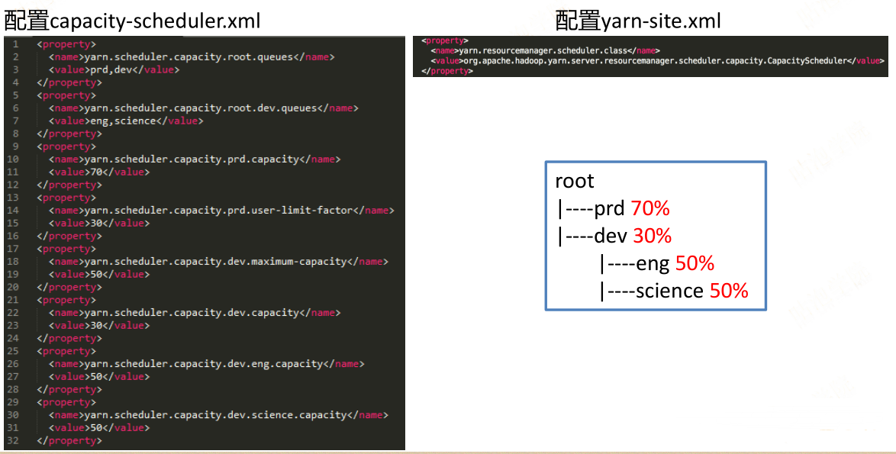The width and height of the screenshot is (896, 454).
Task: Click line number 1 in the gutter
Action: pos(15,44)
